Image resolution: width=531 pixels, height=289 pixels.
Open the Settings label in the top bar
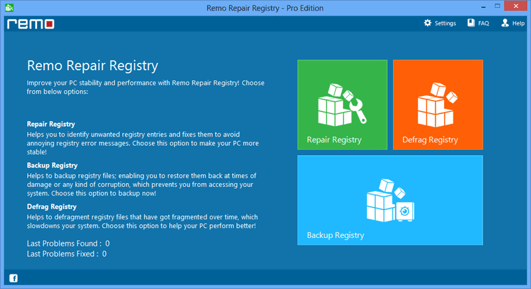tap(445, 23)
